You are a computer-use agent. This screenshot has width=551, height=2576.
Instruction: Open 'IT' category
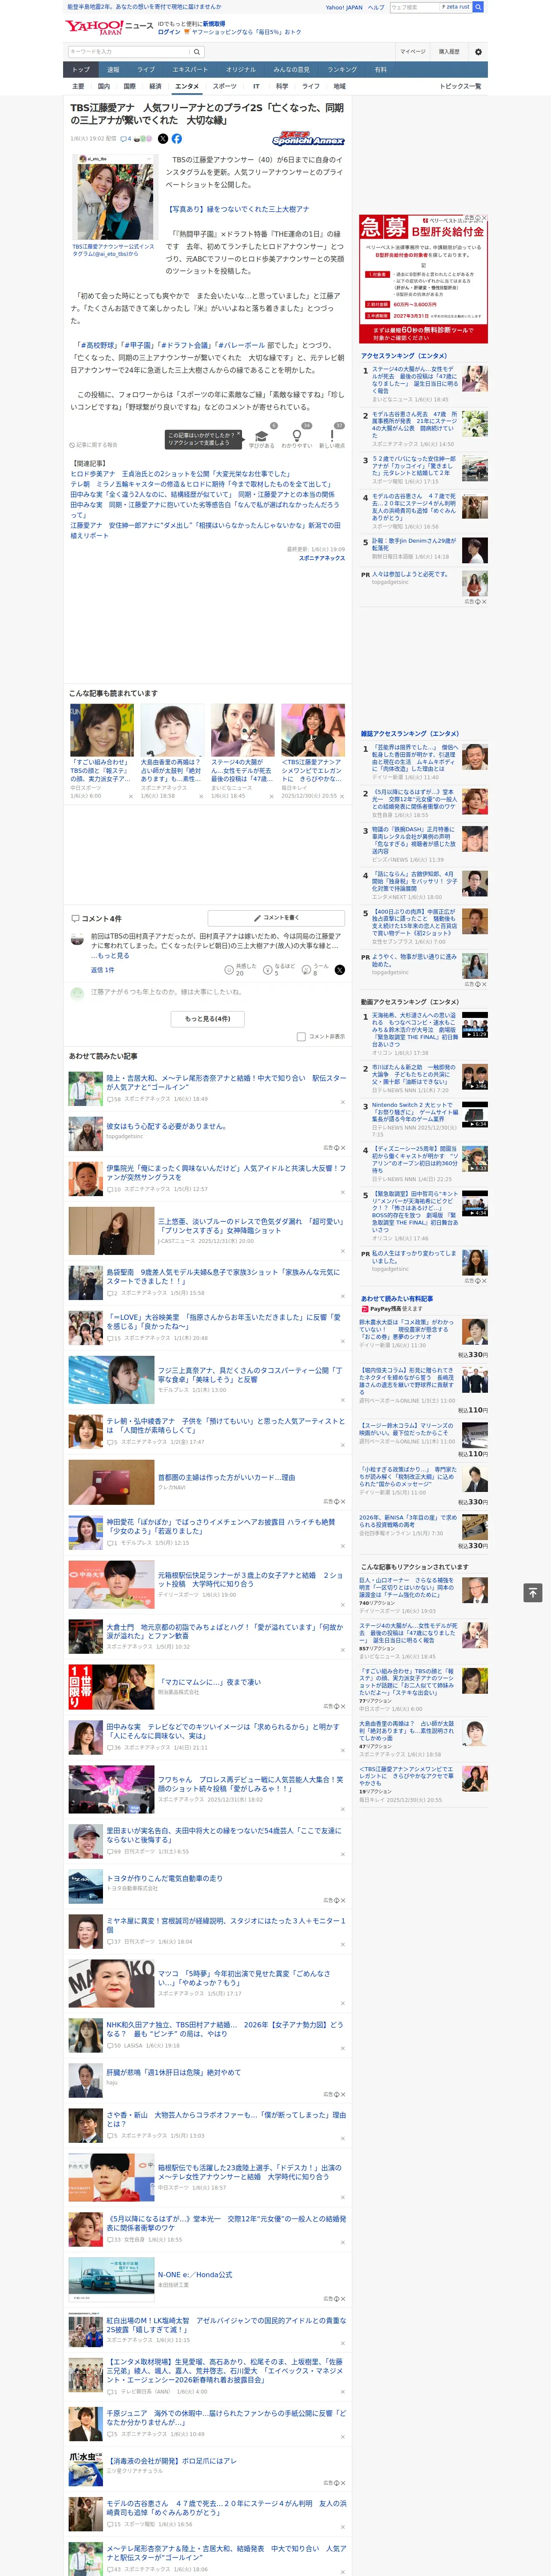256,86
